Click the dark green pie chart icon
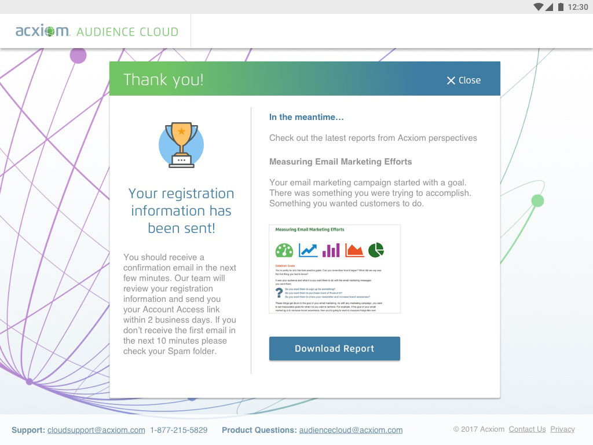 tap(376, 250)
